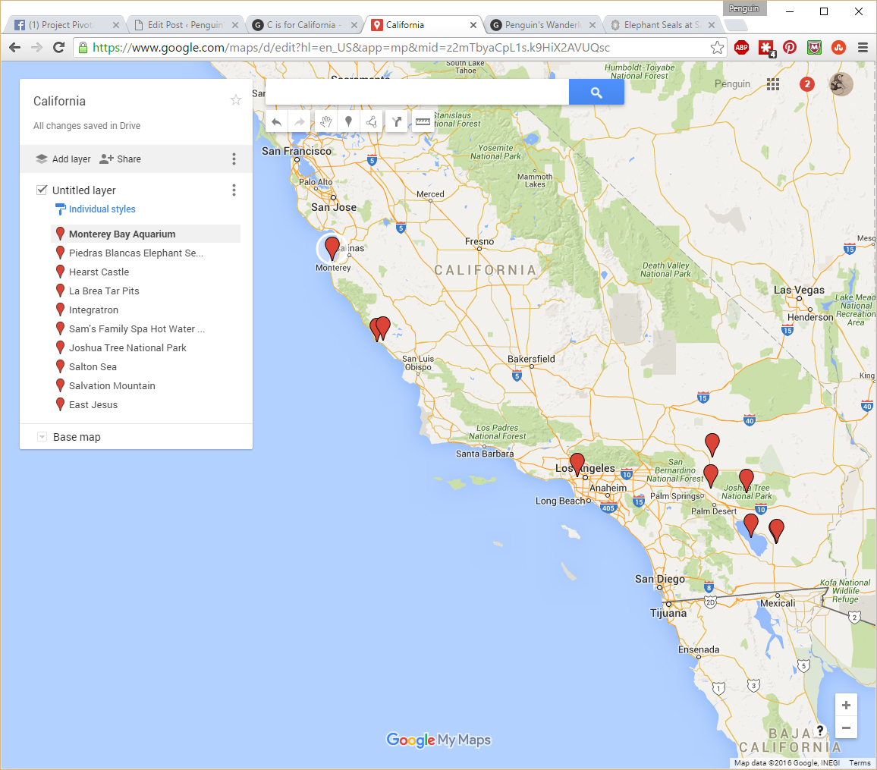Open the map help question mark

pyautogui.click(x=820, y=730)
